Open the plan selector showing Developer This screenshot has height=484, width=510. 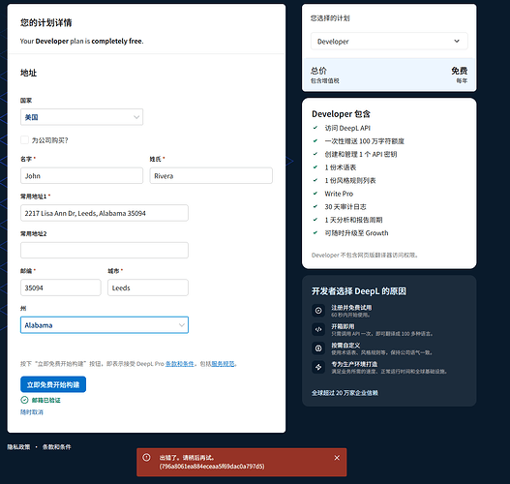coord(389,42)
